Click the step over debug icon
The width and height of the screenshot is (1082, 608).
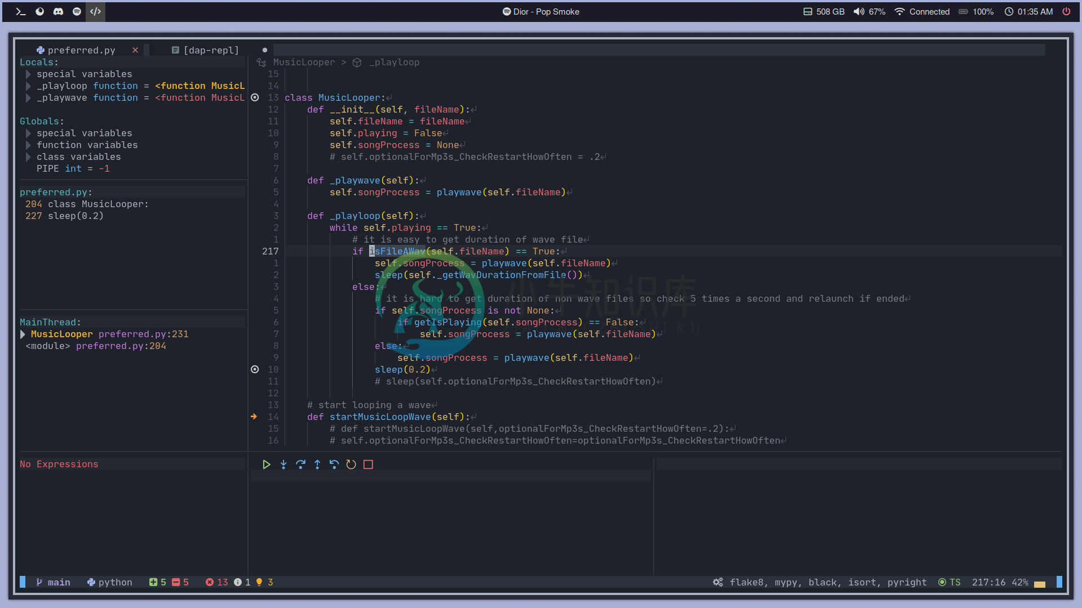coord(300,464)
